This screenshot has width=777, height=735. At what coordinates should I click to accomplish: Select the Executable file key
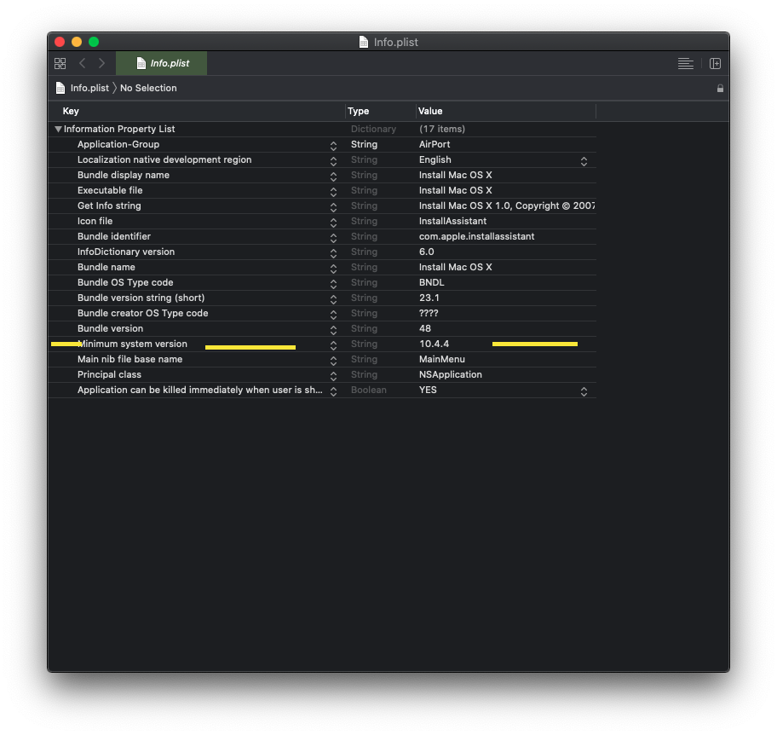tap(110, 190)
